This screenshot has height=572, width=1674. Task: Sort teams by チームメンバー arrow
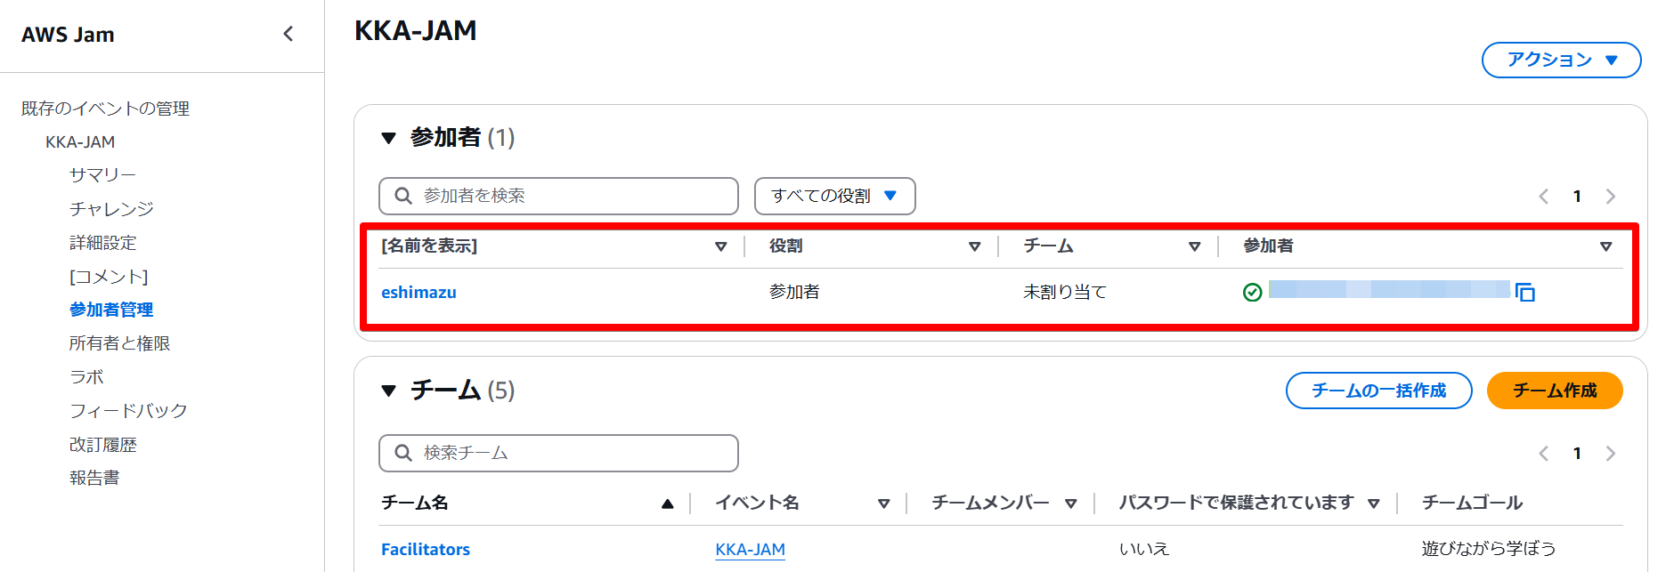[x=1070, y=504]
